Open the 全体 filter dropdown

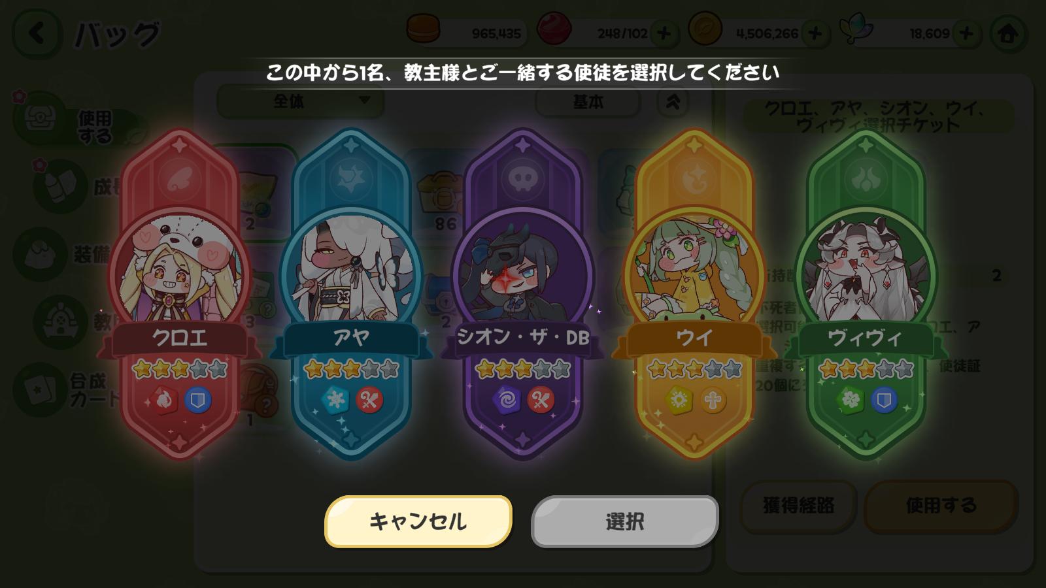300,101
